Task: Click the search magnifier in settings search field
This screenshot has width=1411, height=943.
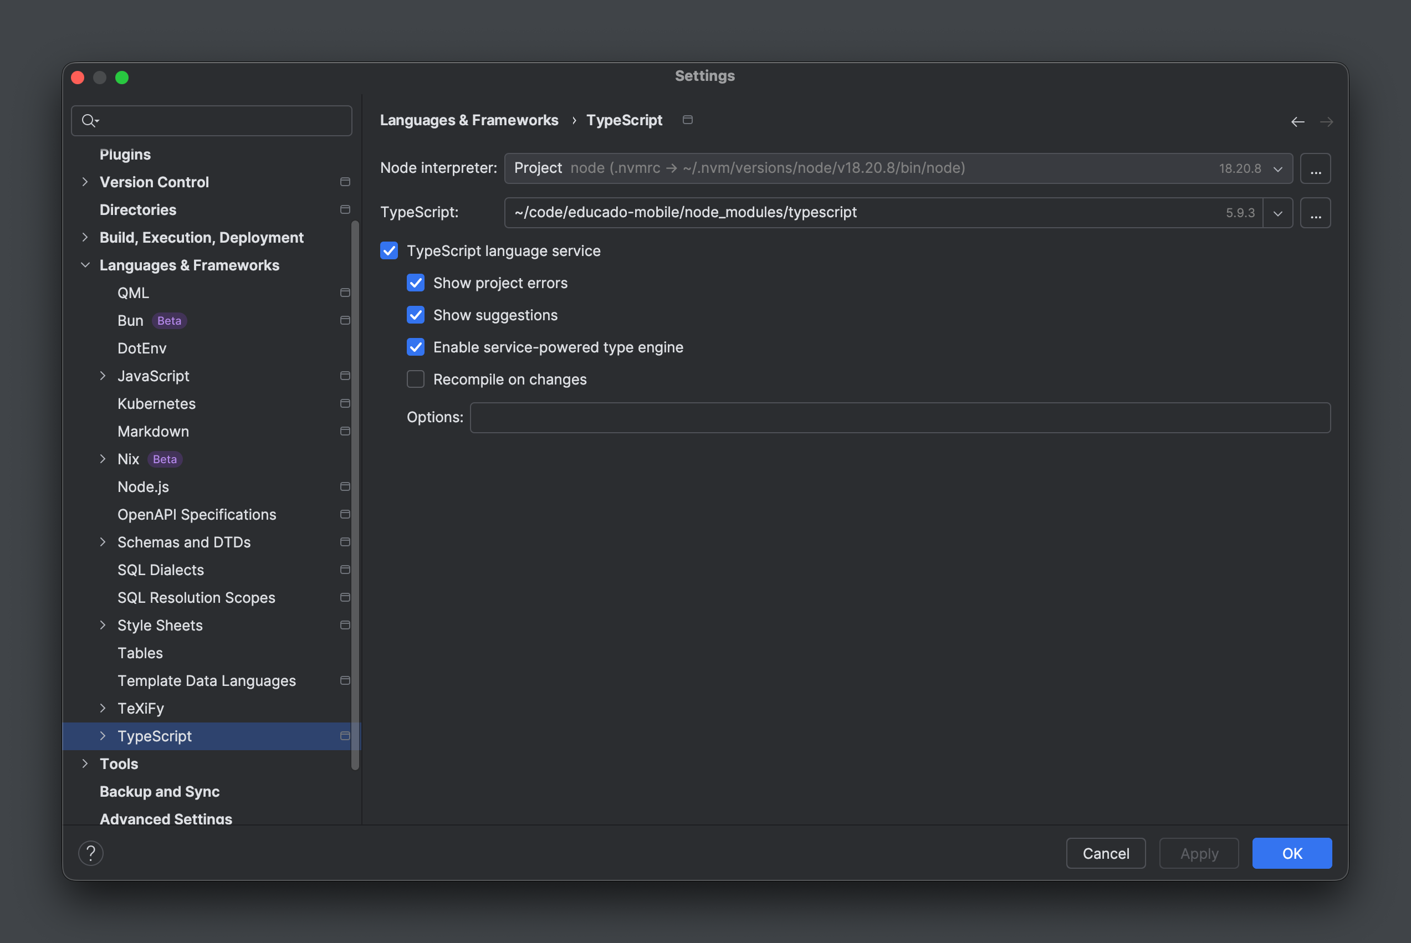Action: click(89, 120)
